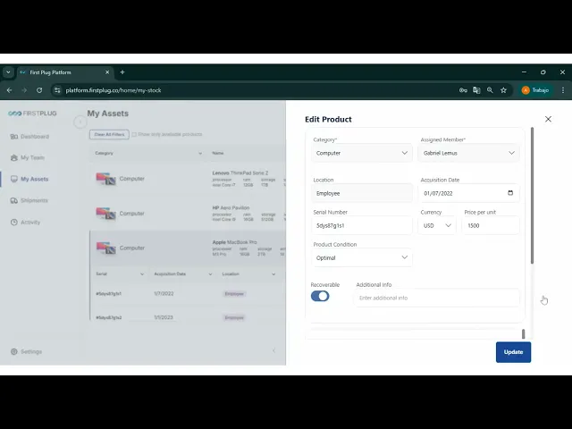Click the Dashboard sidebar icon
The height and width of the screenshot is (429, 572).
point(14,137)
